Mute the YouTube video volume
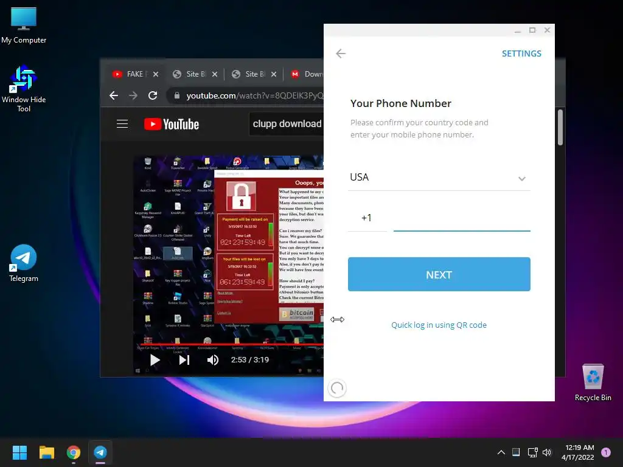This screenshot has height=467, width=623. 212,360
